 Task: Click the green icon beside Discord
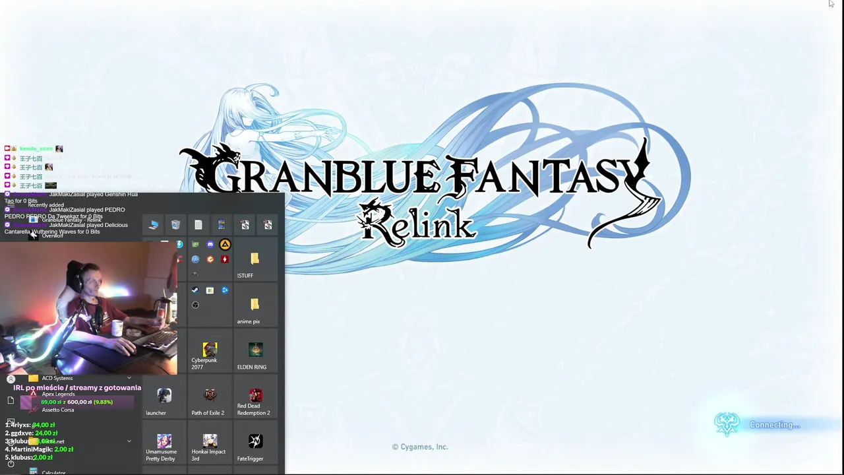coord(195,245)
